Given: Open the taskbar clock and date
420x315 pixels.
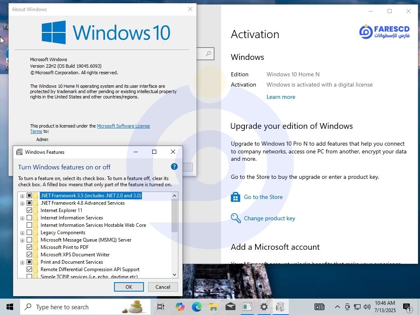Looking at the screenshot, I should pos(385,307).
